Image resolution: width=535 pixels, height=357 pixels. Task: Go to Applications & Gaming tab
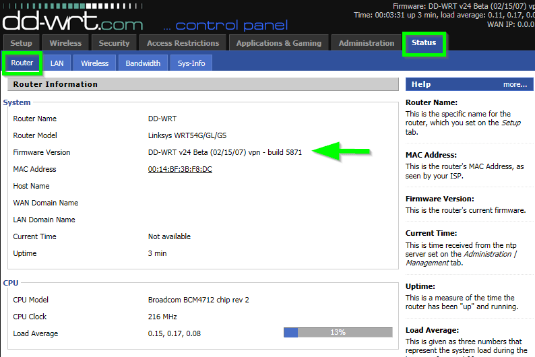click(279, 43)
